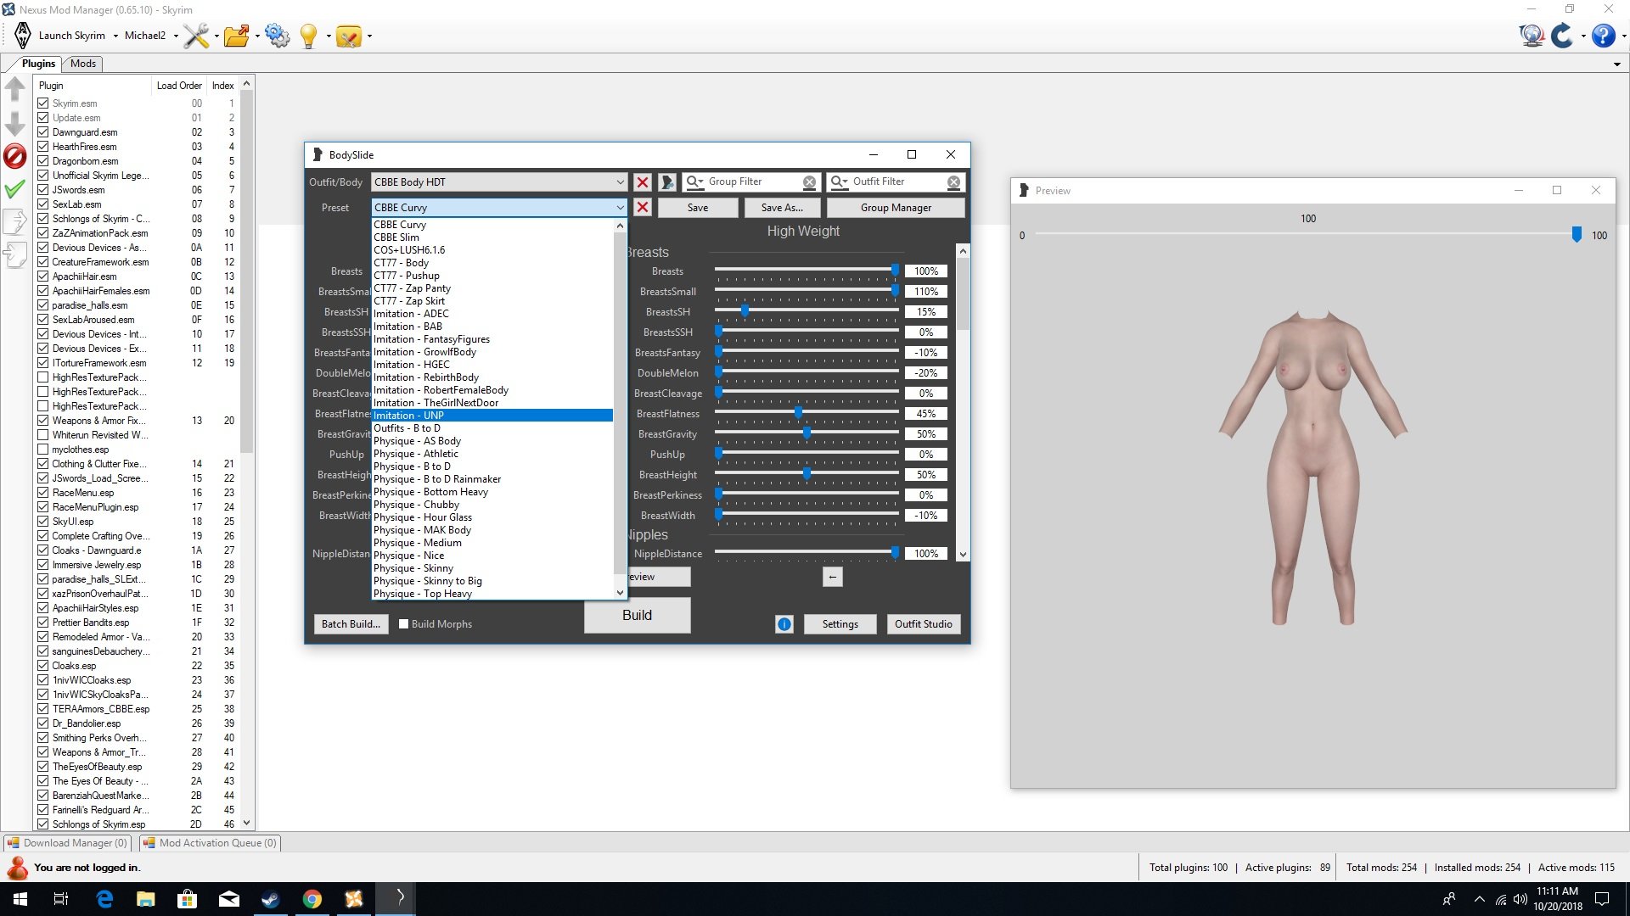The image size is (1630, 916).
Task: Expand the lightbulb icon dropdown arrow
Action: (x=329, y=36)
